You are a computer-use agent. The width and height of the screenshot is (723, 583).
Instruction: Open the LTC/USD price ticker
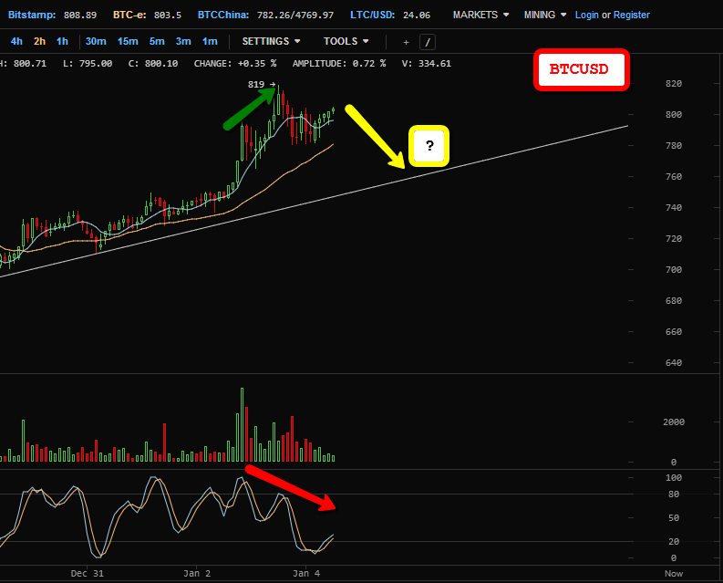390,15
